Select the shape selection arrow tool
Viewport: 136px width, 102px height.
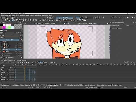[x=3, y=20]
